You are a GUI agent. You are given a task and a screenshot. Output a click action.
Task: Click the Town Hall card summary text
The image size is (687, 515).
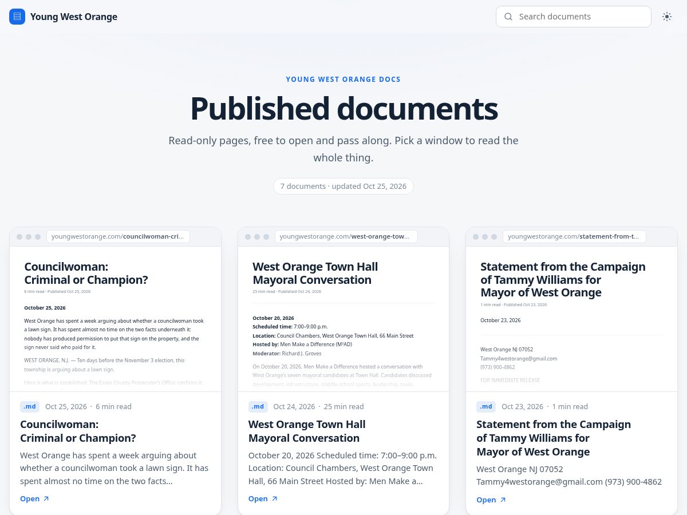pos(343,468)
